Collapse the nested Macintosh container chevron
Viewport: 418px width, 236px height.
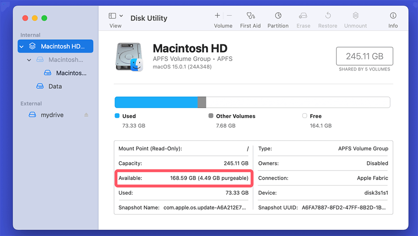click(29, 60)
